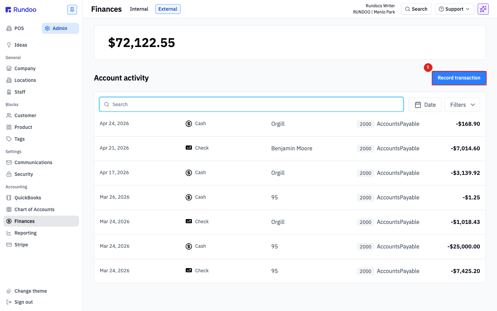Open the QuickBooks link
497x311 pixels.
[x=41, y=198]
